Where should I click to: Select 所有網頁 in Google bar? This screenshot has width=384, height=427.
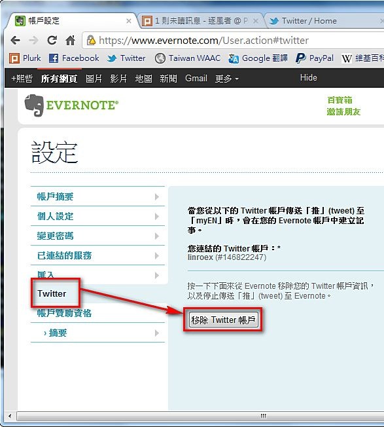point(59,79)
